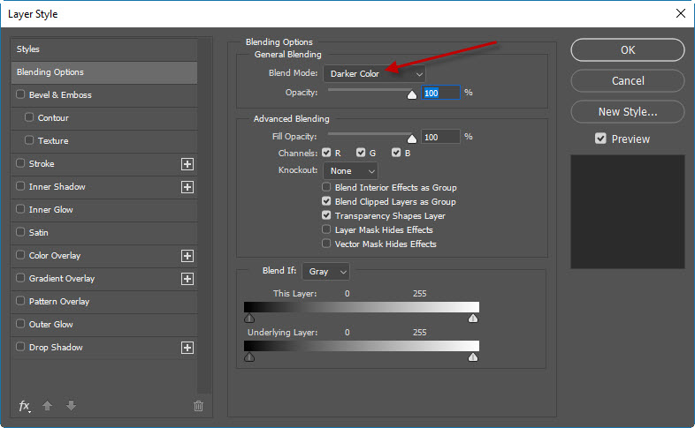Click the plus icon next to Stroke
The height and width of the screenshot is (428, 695).
click(187, 164)
